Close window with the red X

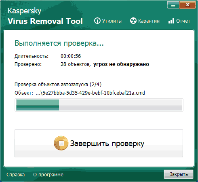click(x=187, y=5)
